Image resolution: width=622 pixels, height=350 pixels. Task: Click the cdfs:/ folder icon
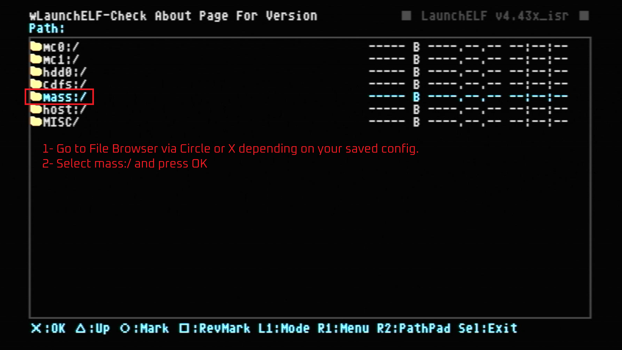36,84
